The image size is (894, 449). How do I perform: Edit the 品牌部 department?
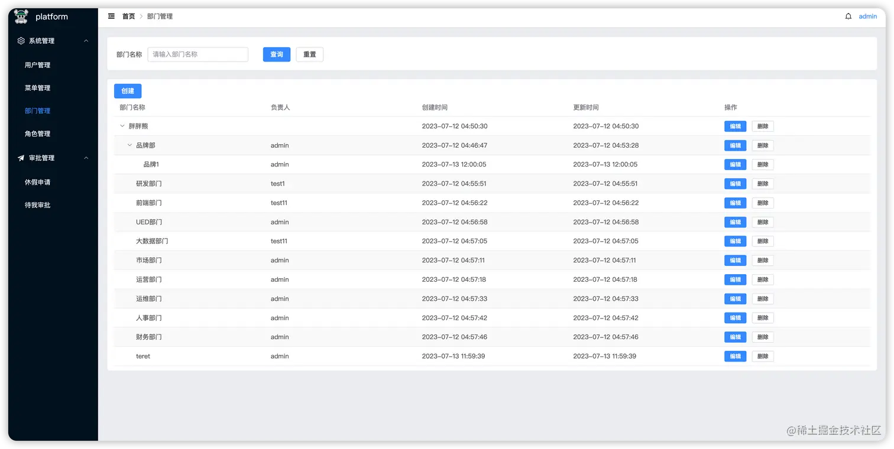(x=735, y=145)
